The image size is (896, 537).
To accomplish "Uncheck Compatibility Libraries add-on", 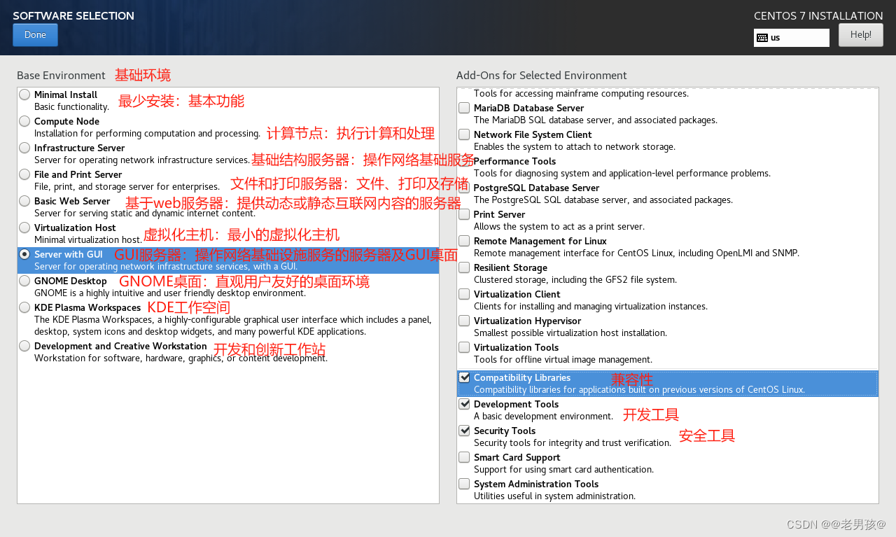I will click(x=464, y=377).
